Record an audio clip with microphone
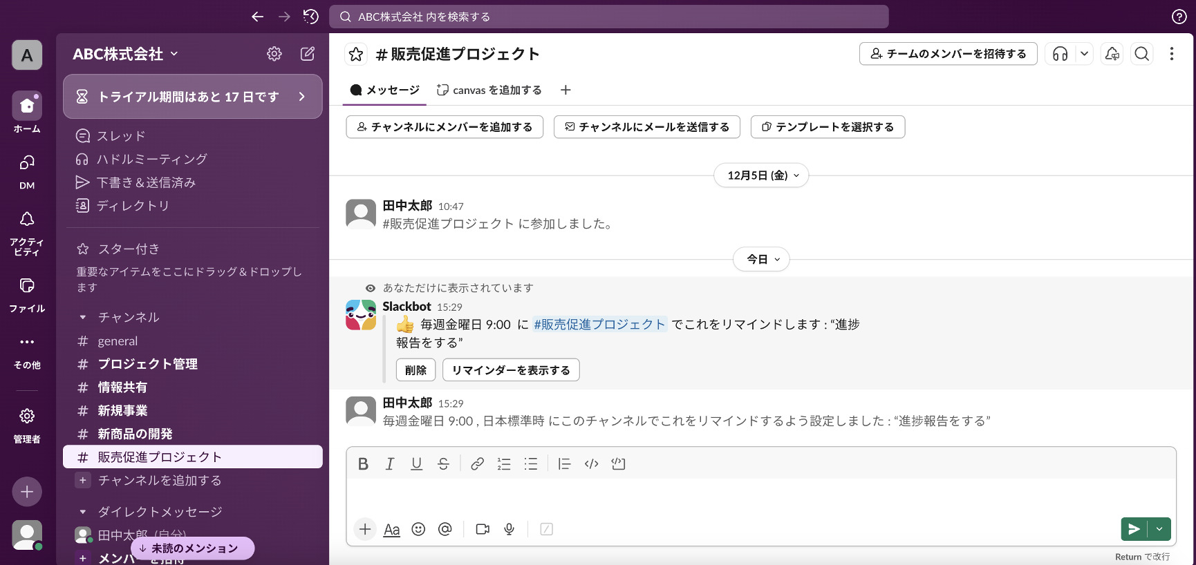Image resolution: width=1196 pixels, height=565 pixels. coord(510,529)
